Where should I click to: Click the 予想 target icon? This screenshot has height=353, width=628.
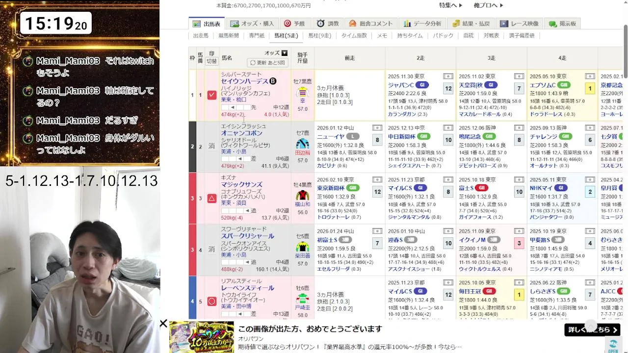pos(288,24)
